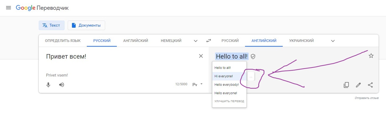Open the hamburger main menu
The height and width of the screenshot is (114, 386).
(x=8, y=8)
